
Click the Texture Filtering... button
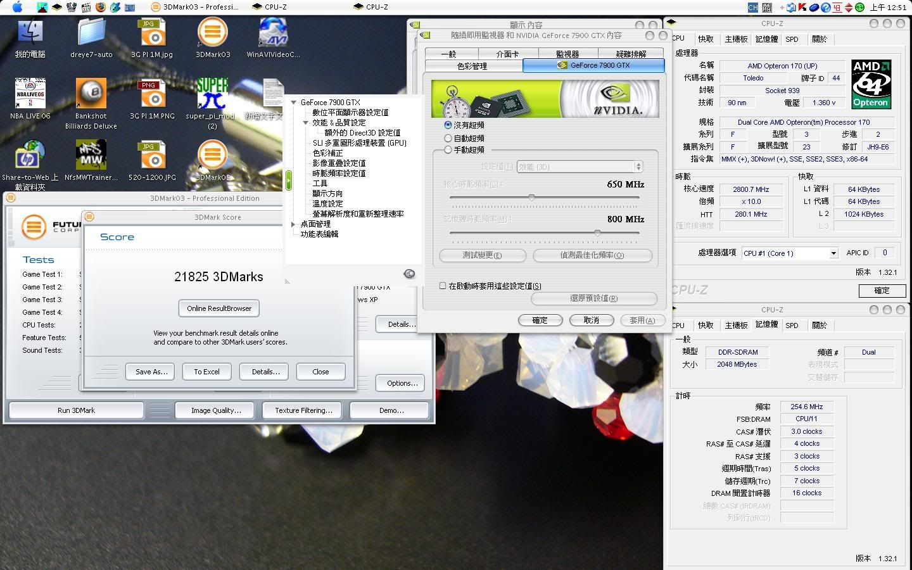pos(303,410)
